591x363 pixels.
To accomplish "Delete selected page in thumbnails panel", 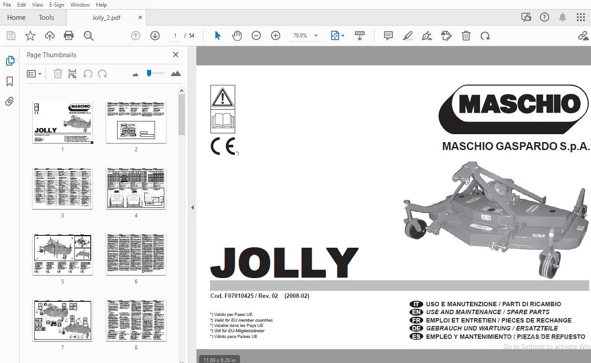I will point(58,73).
